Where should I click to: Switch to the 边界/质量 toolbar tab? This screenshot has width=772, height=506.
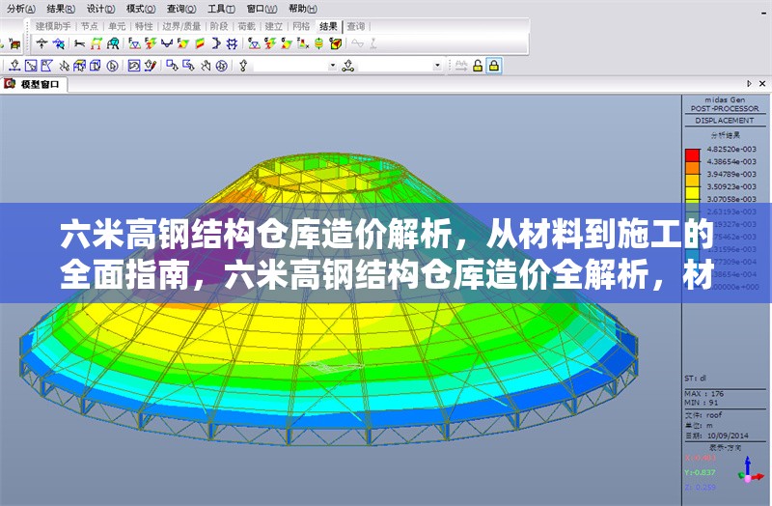point(181,26)
